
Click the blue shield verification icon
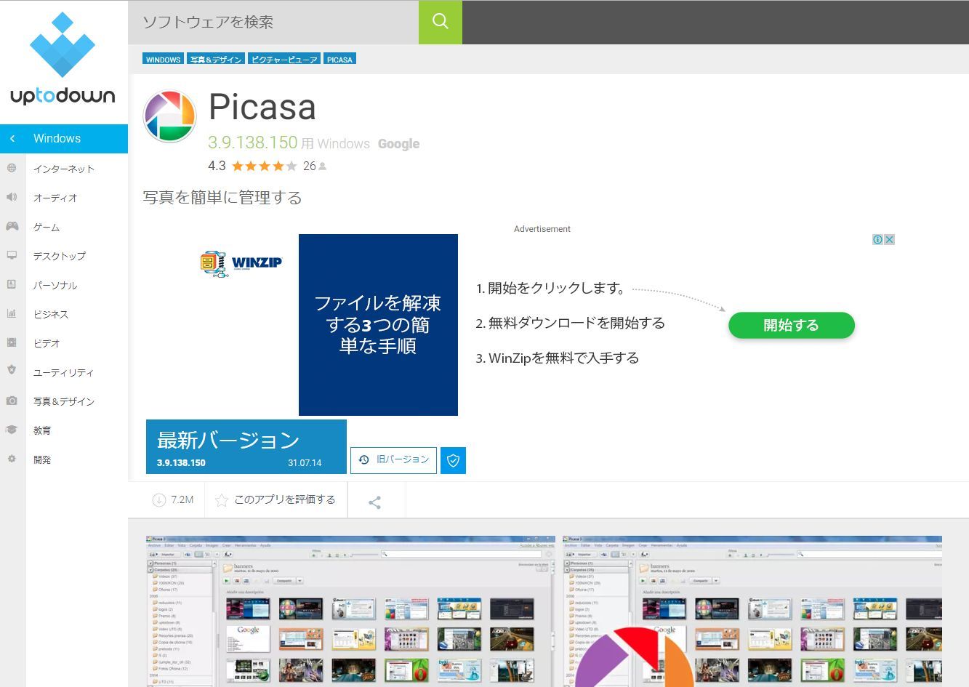click(x=453, y=460)
